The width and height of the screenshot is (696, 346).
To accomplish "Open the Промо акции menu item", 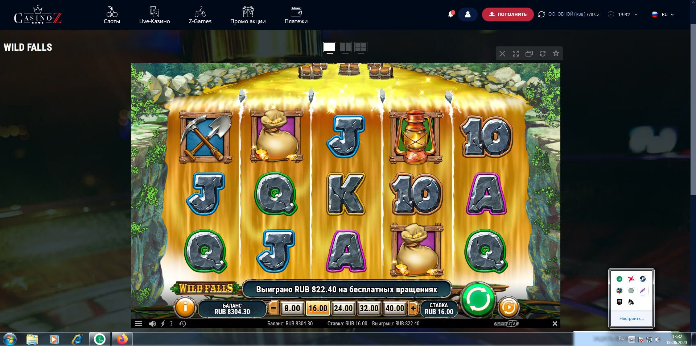I will (248, 15).
